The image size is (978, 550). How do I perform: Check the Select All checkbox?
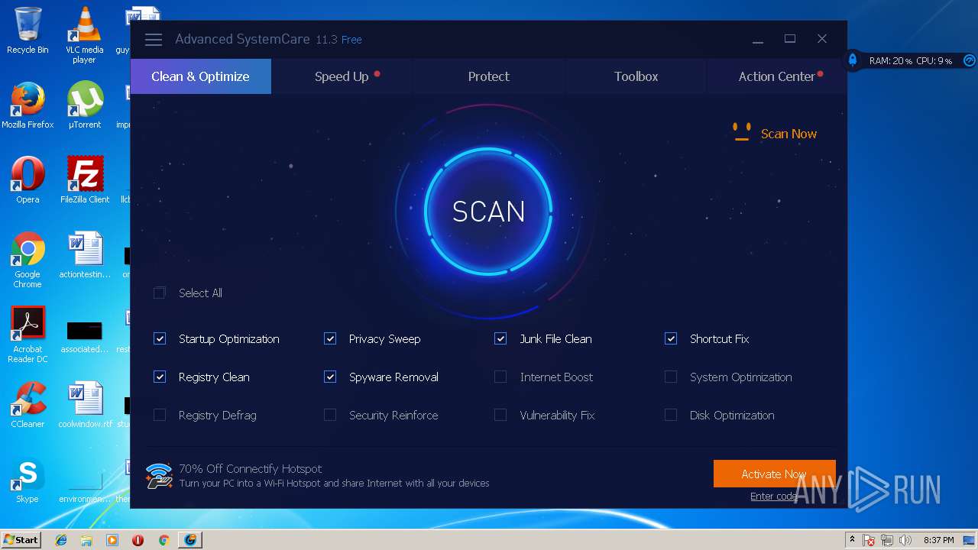click(160, 293)
